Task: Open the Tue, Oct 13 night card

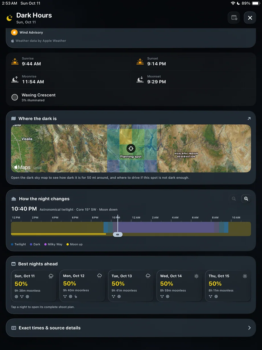Action: [x=131, y=286]
